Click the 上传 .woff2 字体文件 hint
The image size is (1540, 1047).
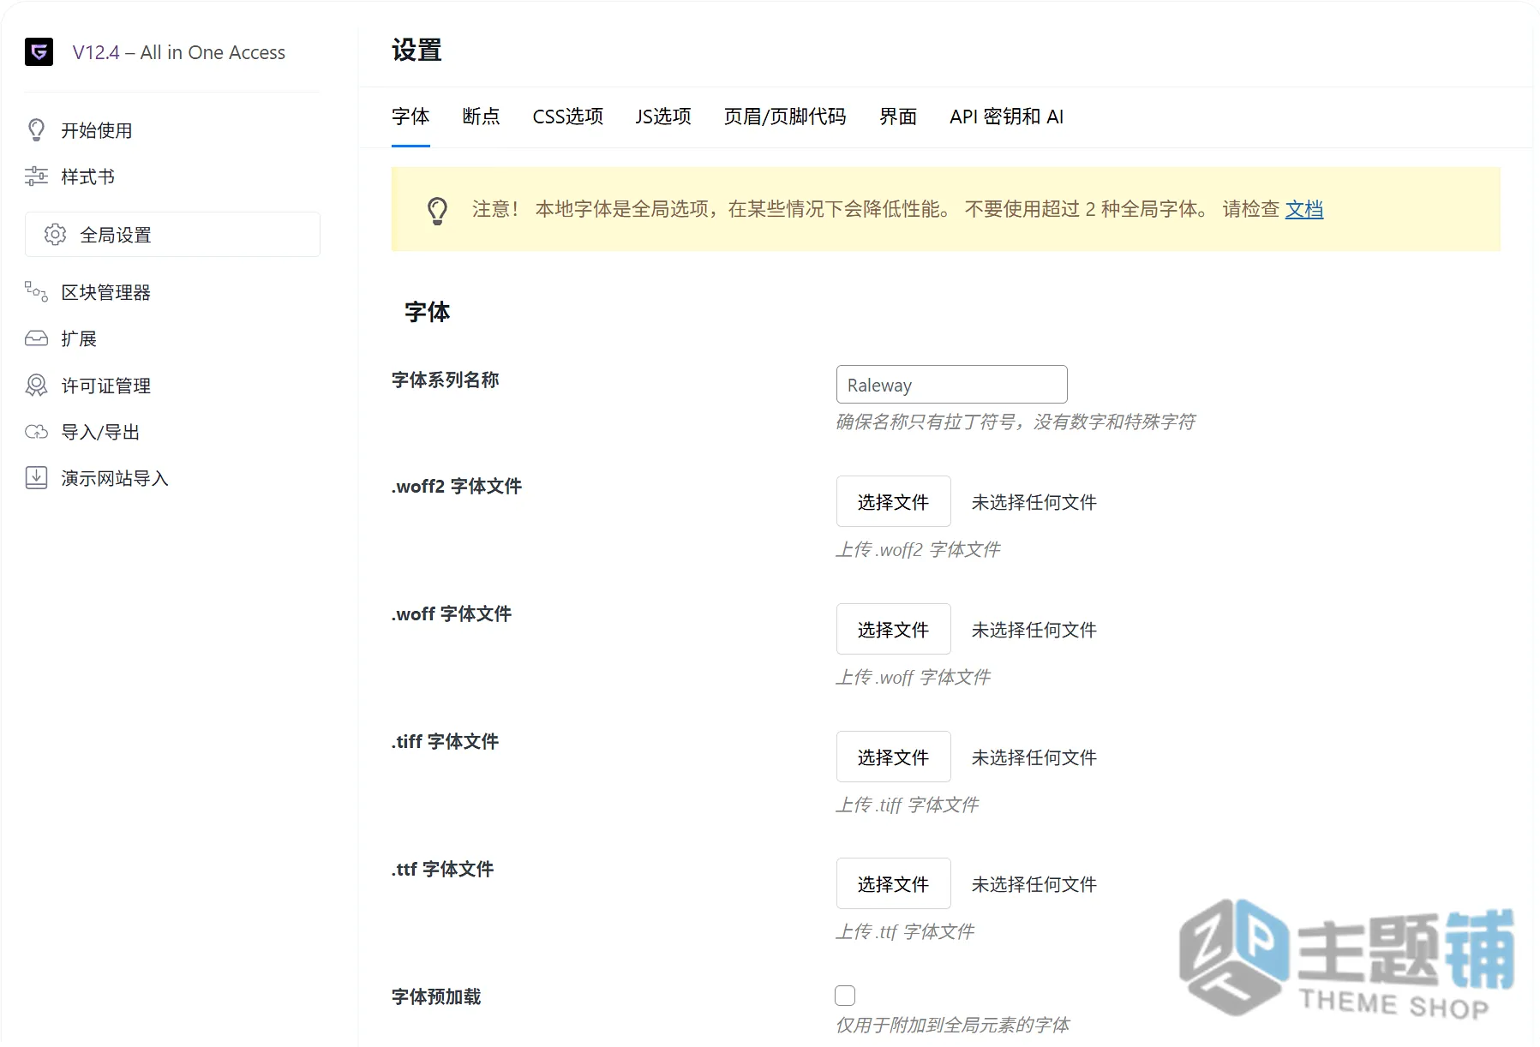pos(918,549)
